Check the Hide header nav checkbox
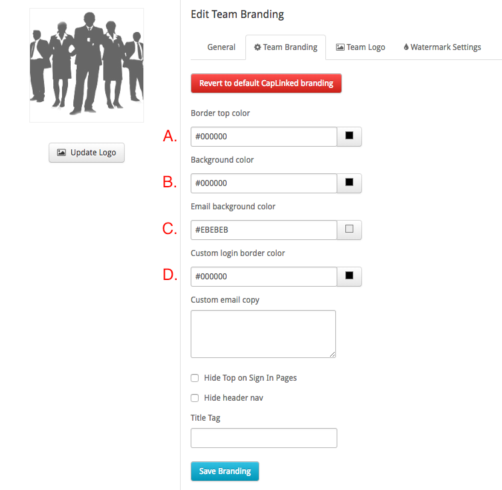The image size is (502, 490). pos(195,398)
